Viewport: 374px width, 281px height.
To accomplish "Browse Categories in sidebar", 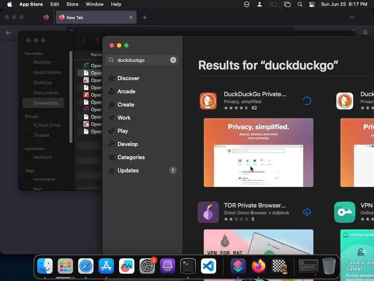I will coord(143,157).
